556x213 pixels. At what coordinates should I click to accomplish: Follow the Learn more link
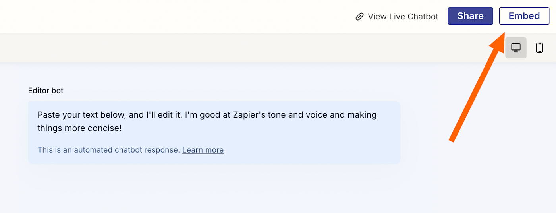pos(203,150)
